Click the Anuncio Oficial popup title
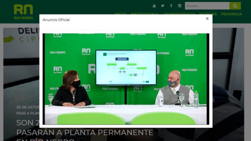This screenshot has width=251, height=141. [x=56, y=20]
